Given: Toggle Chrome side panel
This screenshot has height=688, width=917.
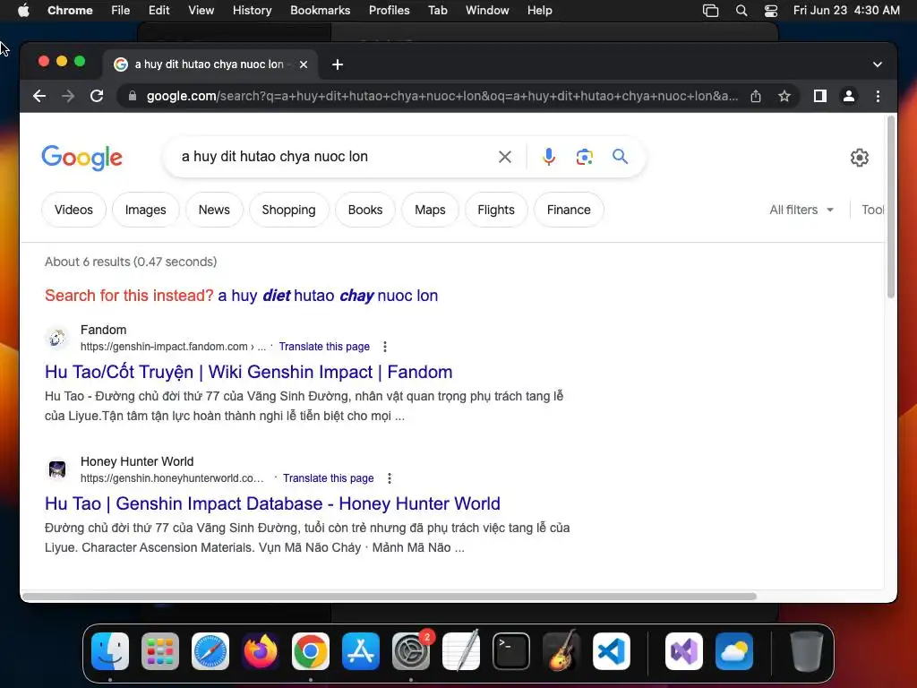Looking at the screenshot, I should [820, 96].
